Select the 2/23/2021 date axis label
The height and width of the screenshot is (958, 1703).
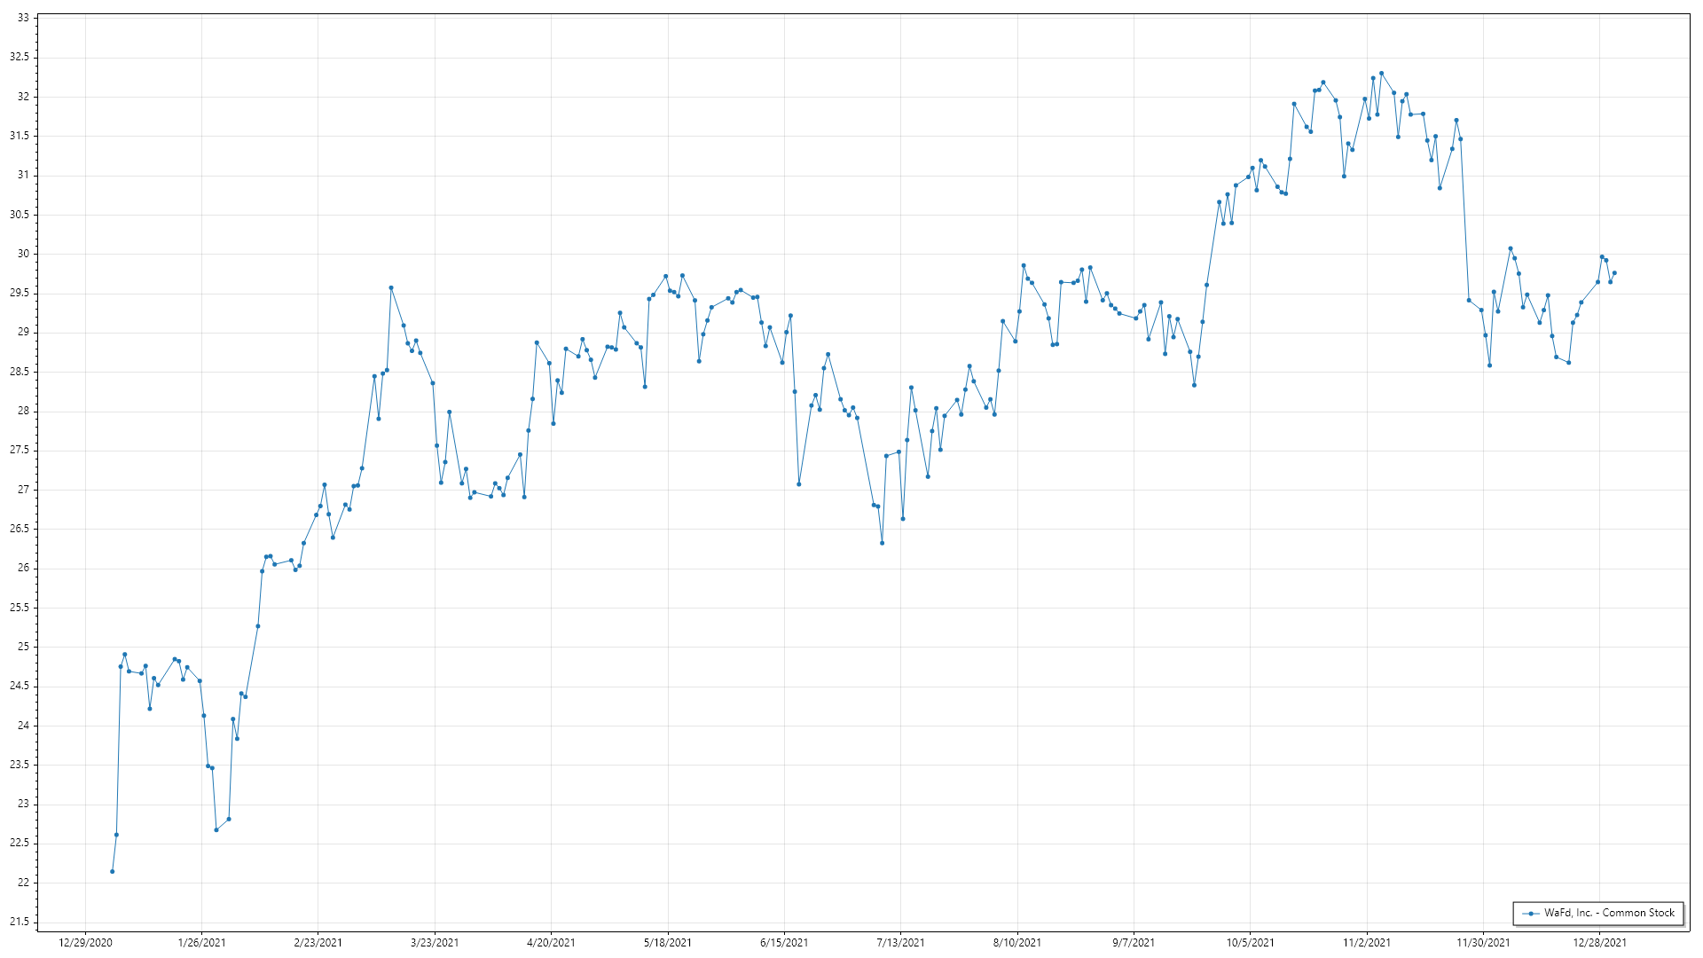coord(318,942)
